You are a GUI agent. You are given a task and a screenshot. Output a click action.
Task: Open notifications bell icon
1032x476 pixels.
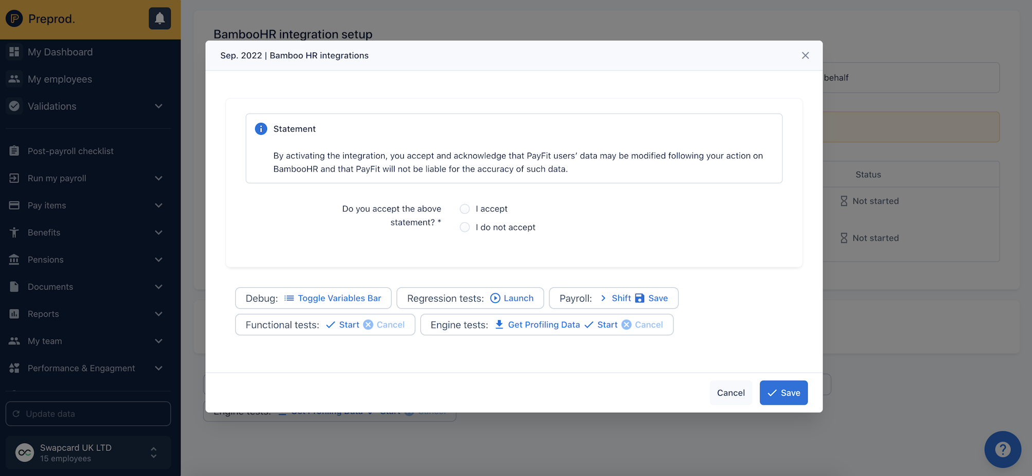(x=159, y=19)
